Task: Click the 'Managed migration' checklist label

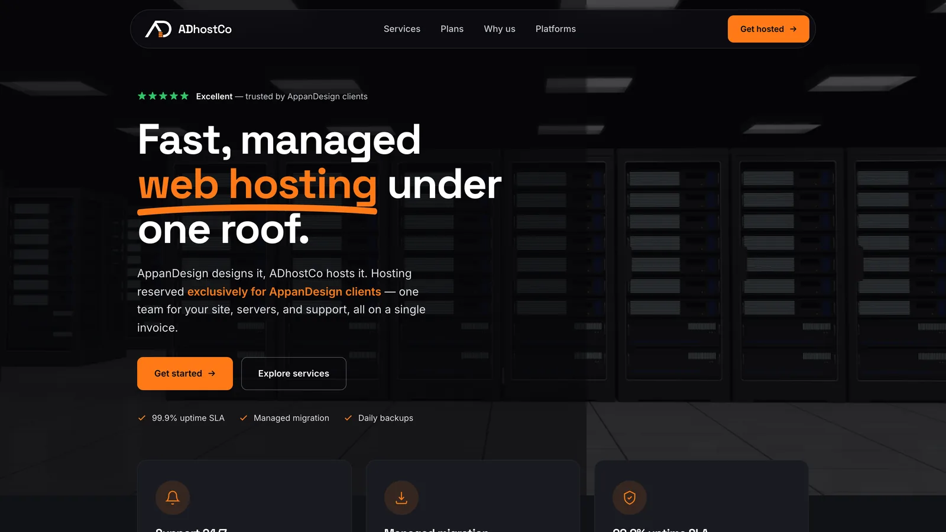Action: pyautogui.click(x=291, y=418)
